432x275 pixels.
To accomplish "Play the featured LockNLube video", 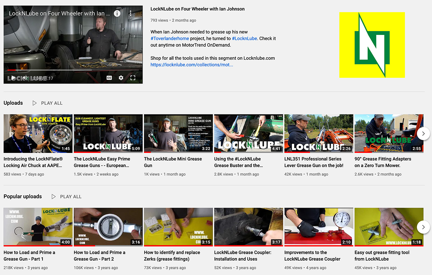I will (x=13, y=78).
